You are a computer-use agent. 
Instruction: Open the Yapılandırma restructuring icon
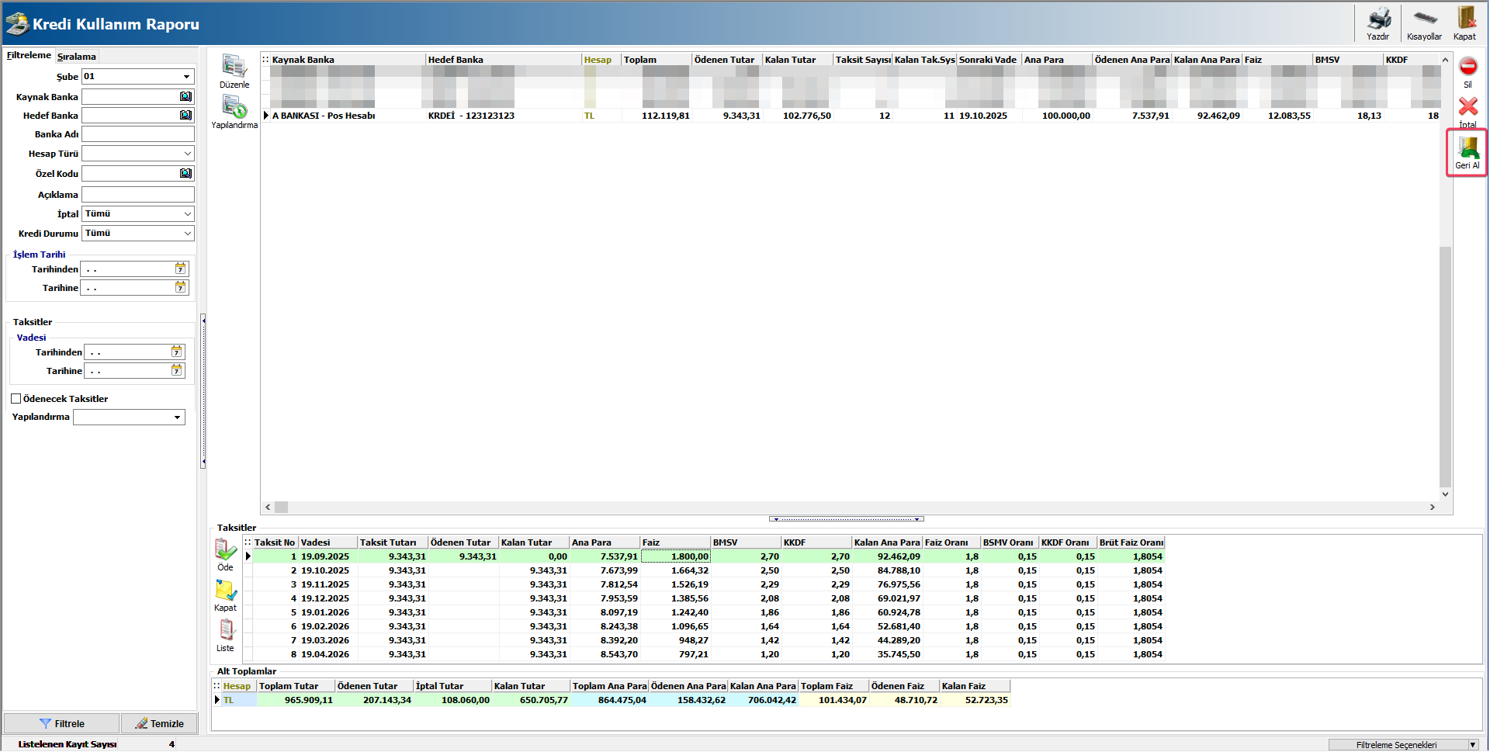pos(234,107)
